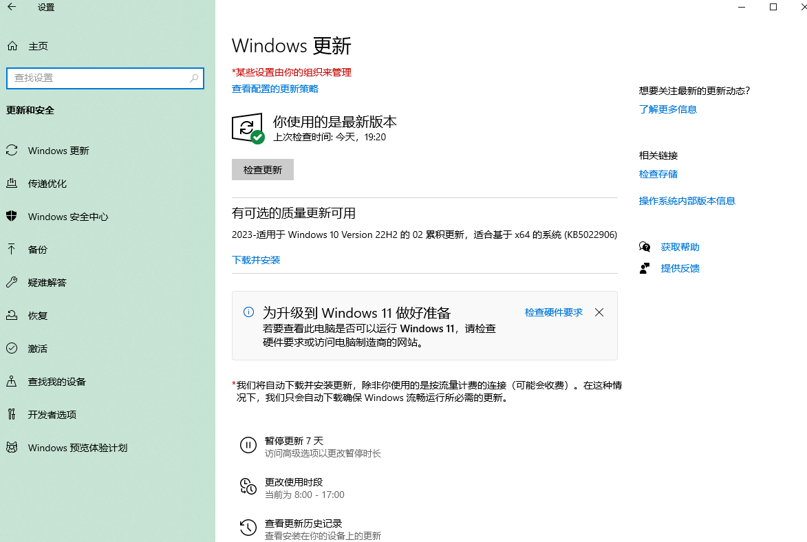
Task: Dismiss the Windows 11 upgrade banner
Action: point(599,312)
